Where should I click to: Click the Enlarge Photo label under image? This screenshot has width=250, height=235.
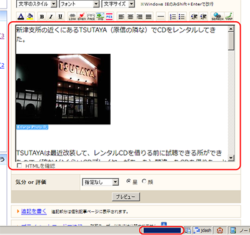coord(32,127)
